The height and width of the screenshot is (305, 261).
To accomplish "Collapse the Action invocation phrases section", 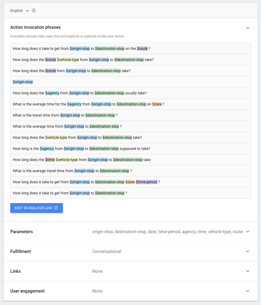I will pyautogui.click(x=247, y=28).
